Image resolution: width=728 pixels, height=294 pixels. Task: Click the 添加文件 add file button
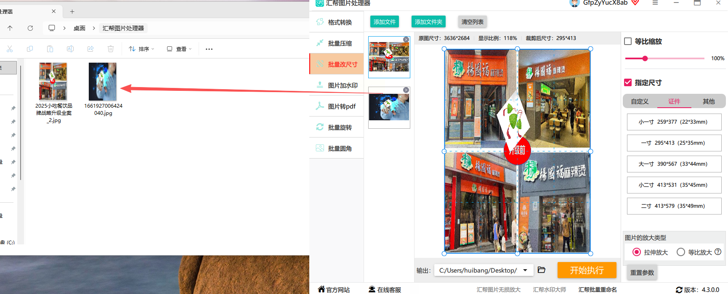tap(385, 22)
